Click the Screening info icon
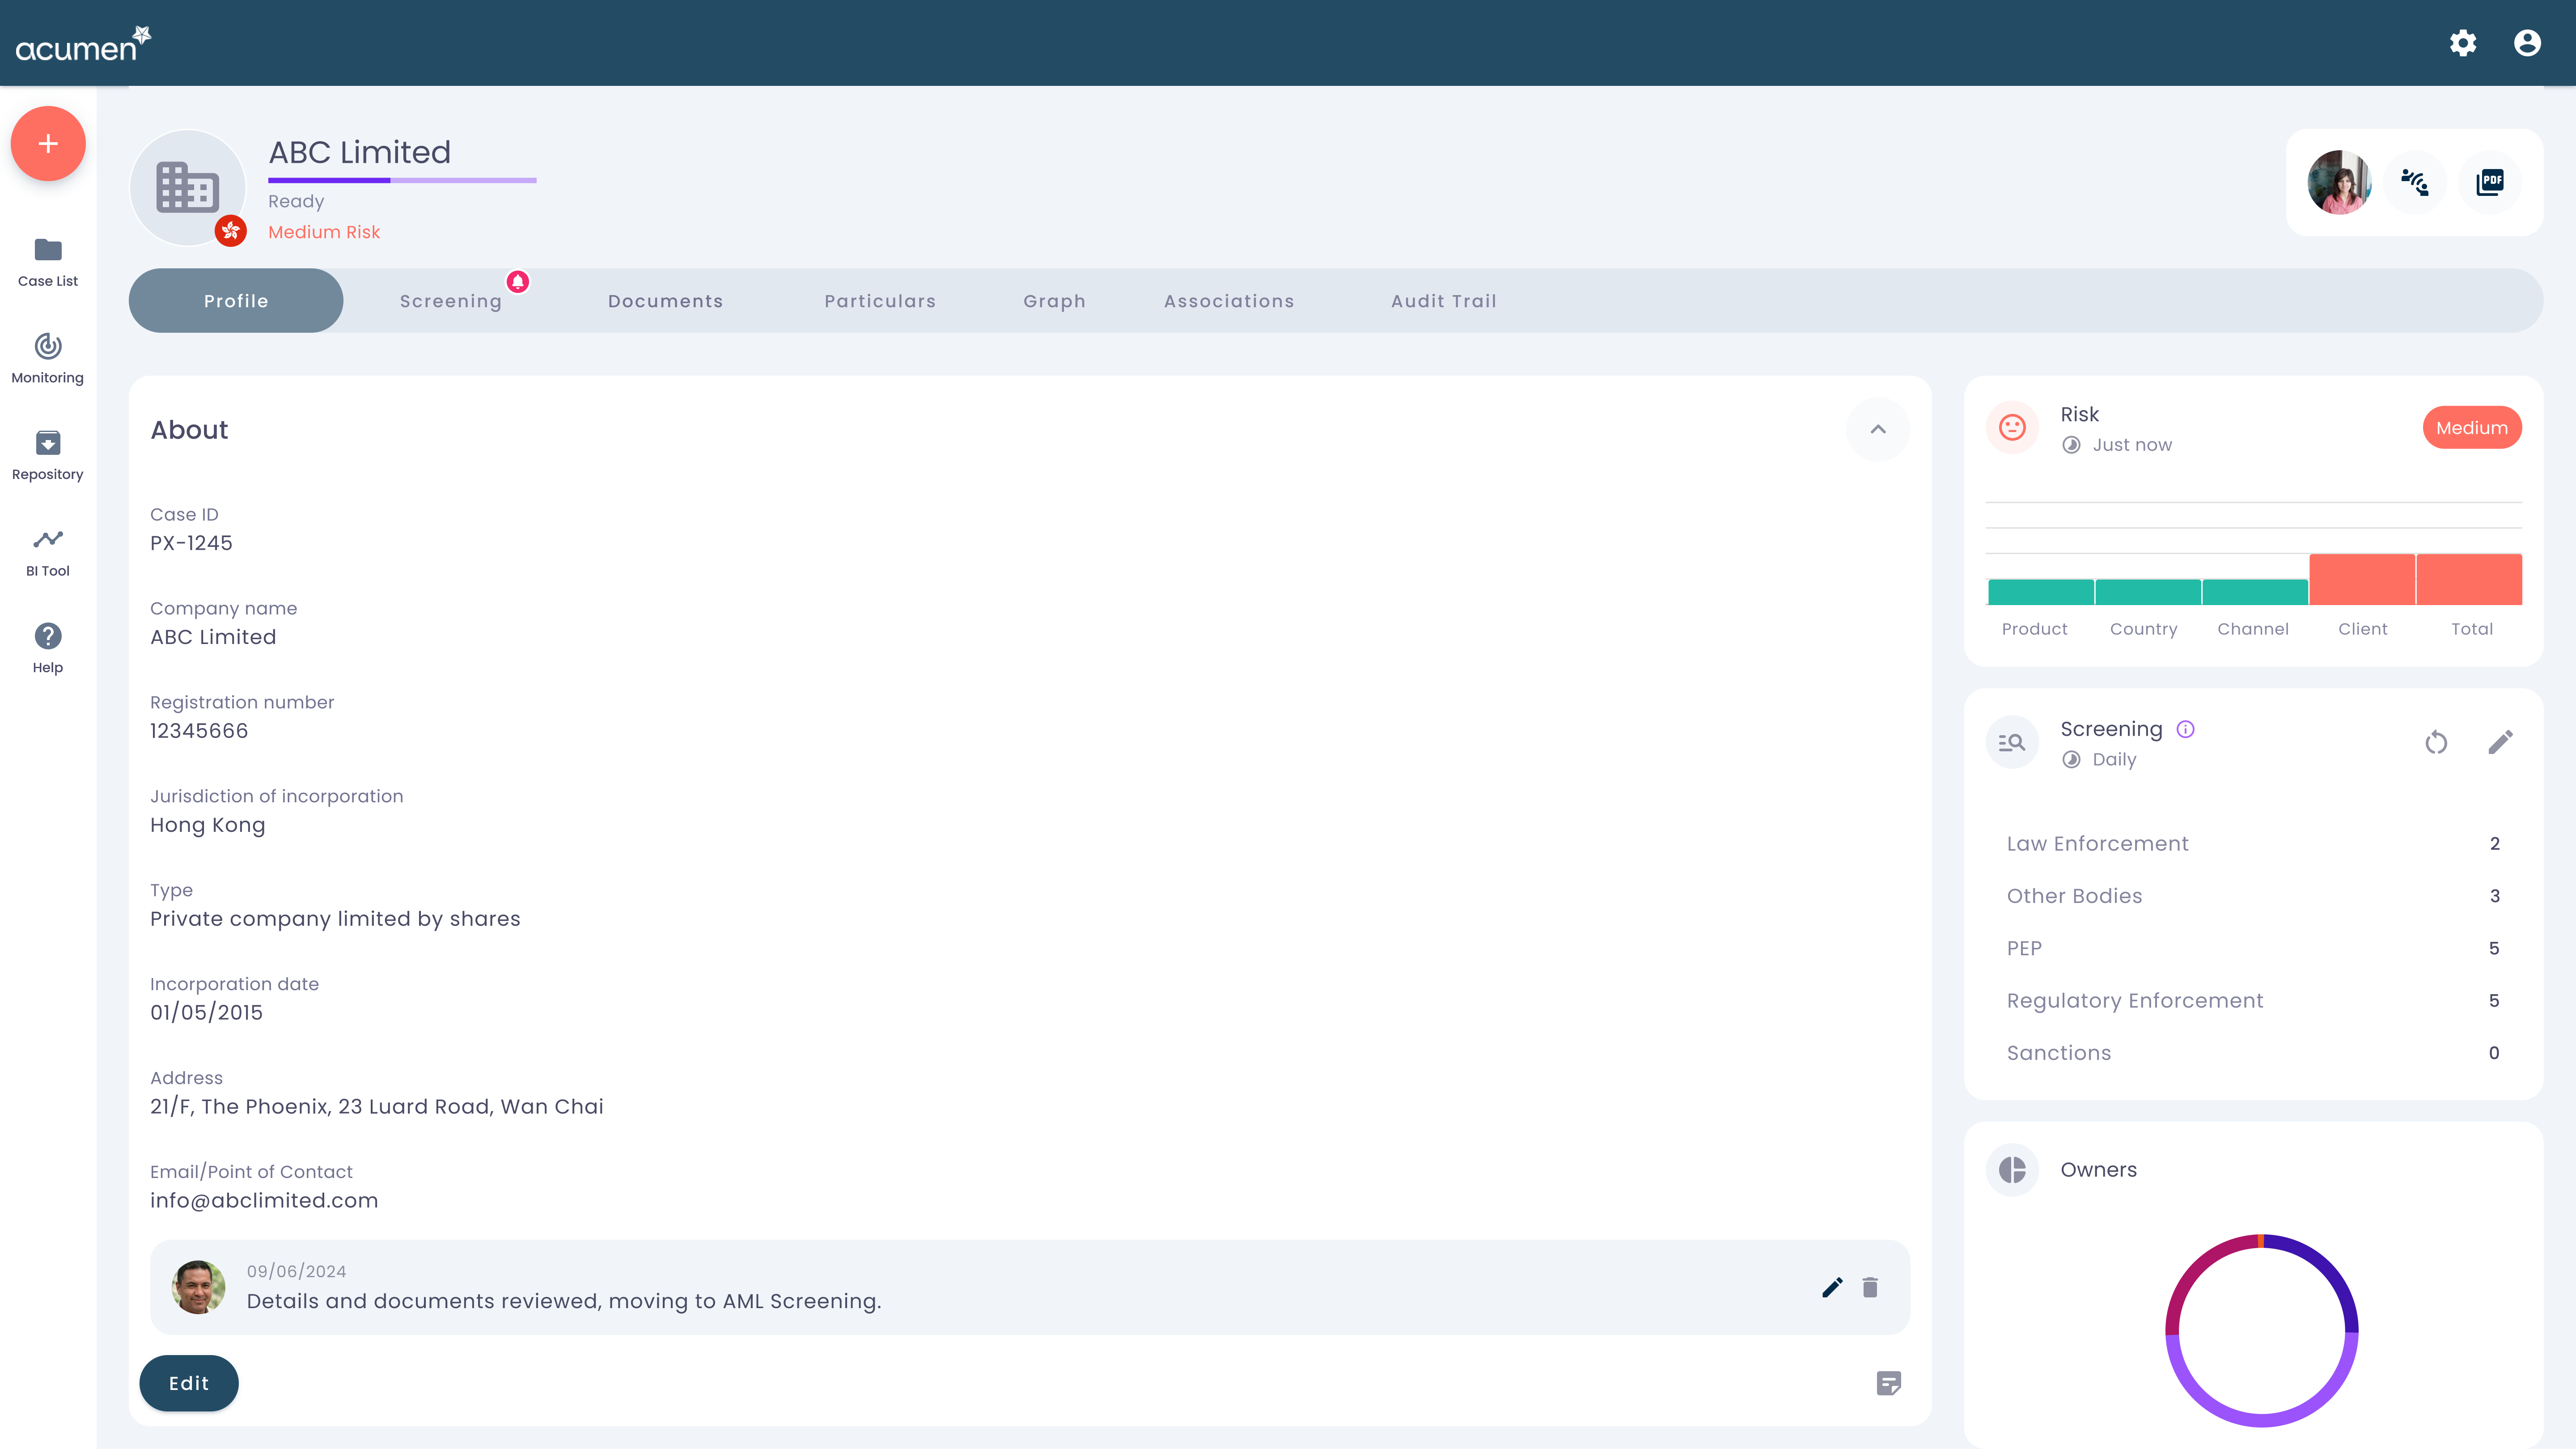The image size is (2576, 1449). [2186, 729]
